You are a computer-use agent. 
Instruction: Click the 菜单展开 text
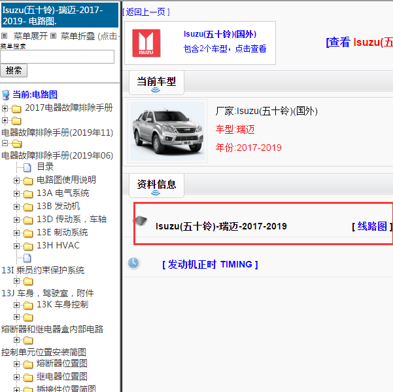pos(30,36)
